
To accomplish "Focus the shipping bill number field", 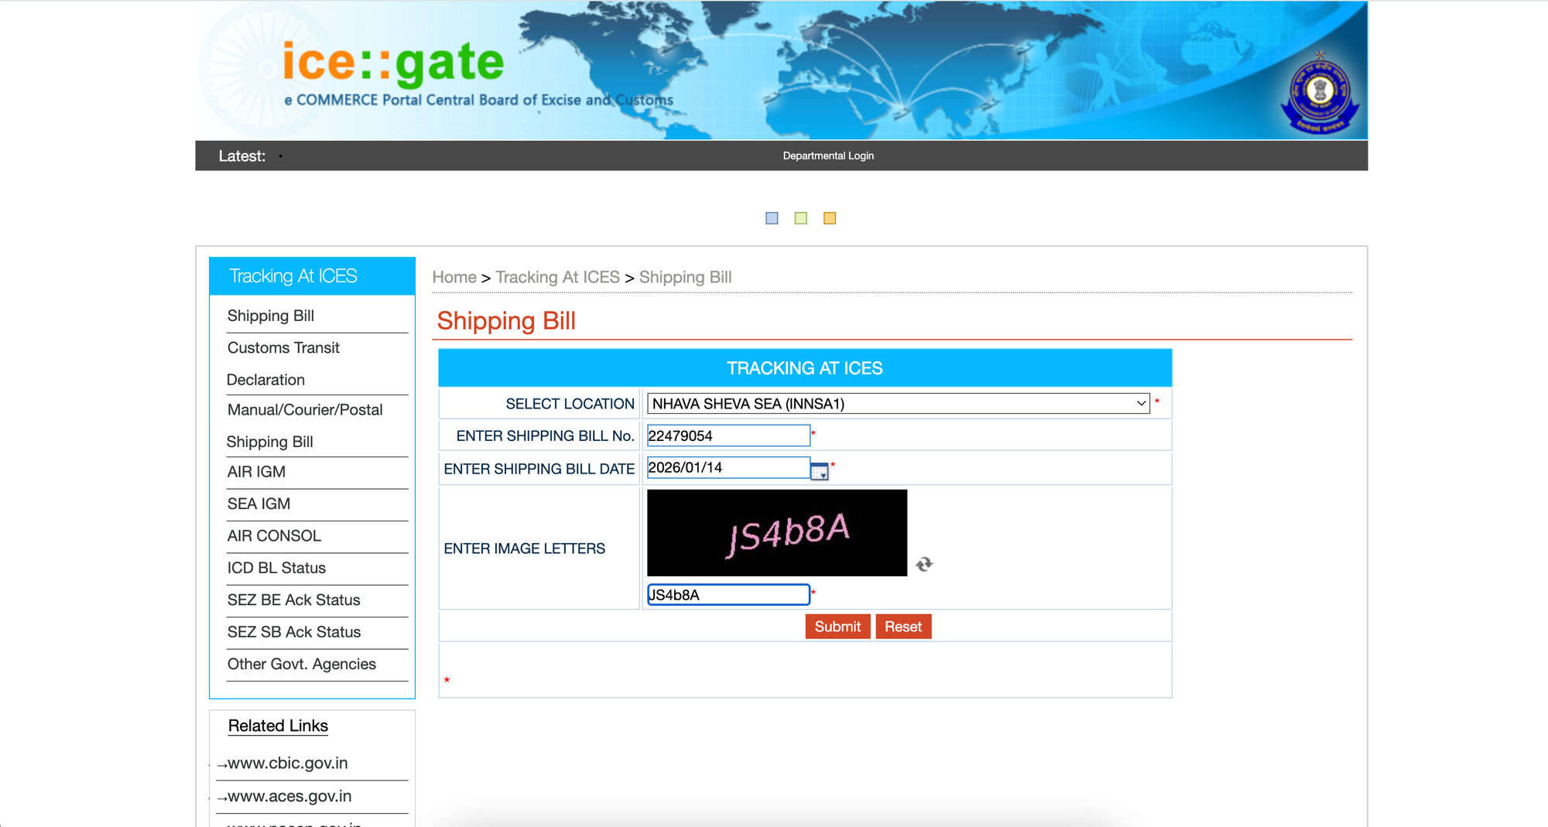I will coord(728,436).
